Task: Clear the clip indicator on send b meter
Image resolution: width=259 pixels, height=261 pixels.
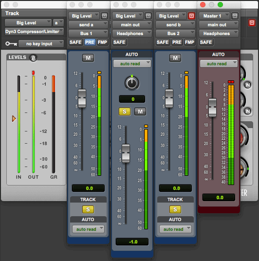Action: 186,73
